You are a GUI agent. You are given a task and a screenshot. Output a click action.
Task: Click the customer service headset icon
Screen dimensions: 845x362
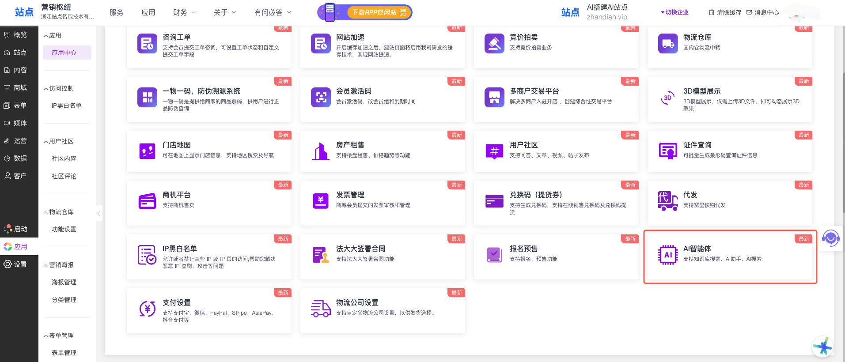(x=830, y=238)
